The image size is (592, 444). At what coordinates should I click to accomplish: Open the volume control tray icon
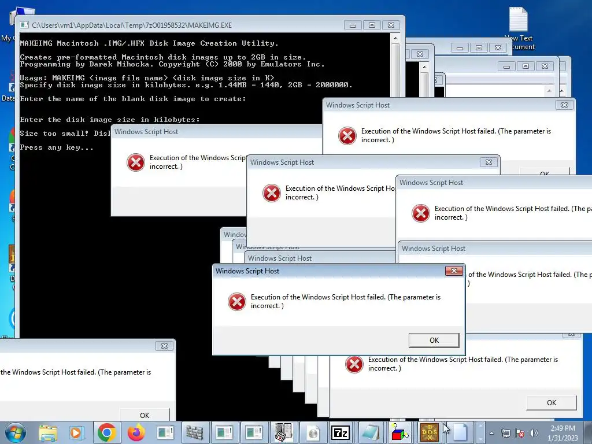533,433
